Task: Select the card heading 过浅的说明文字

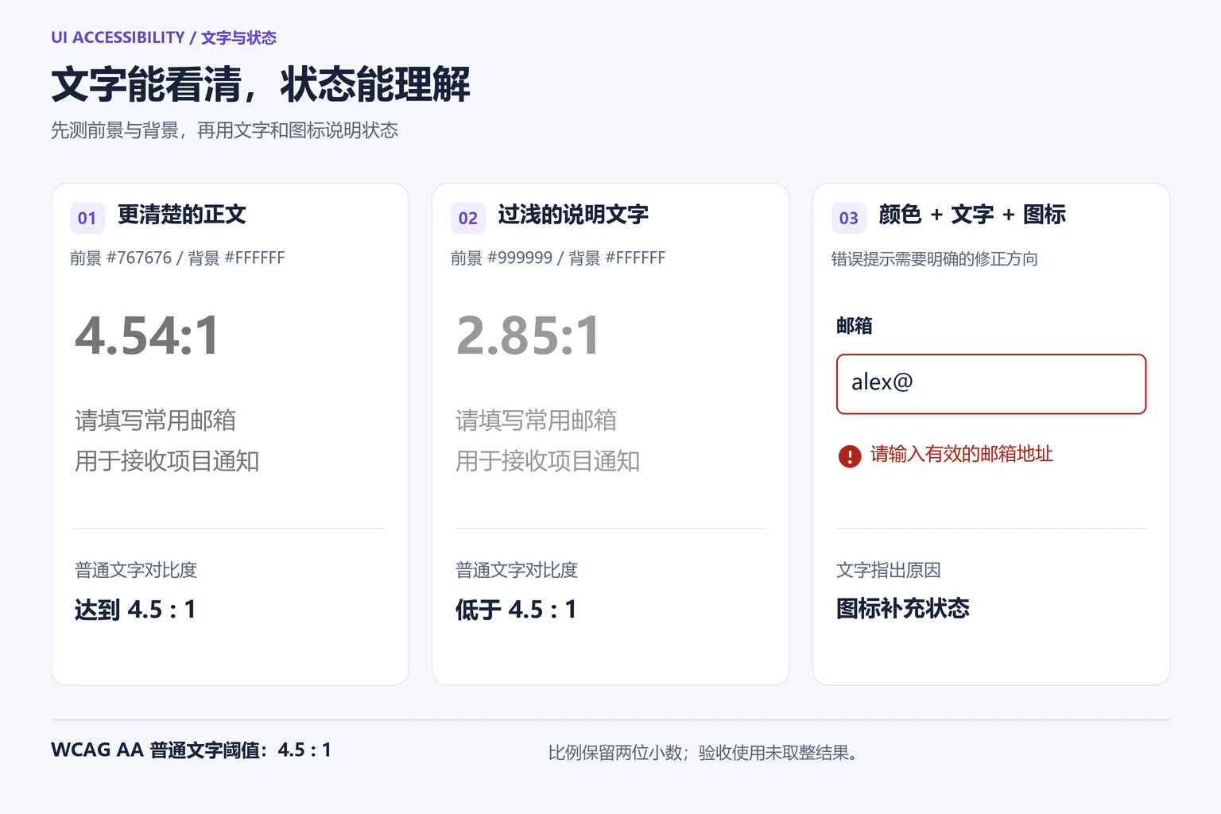Action: 573,215
